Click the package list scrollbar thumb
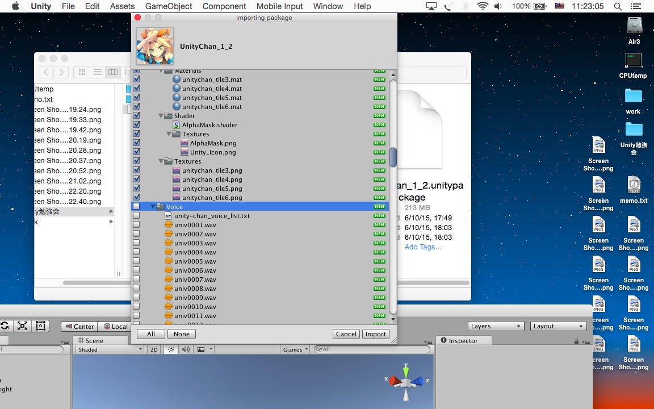Screen dimensions: 654x409 click(x=393, y=157)
